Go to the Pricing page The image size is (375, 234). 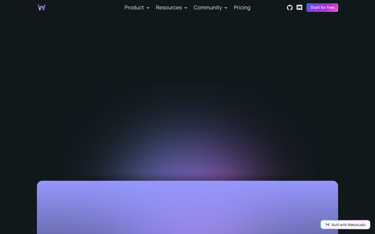(242, 8)
